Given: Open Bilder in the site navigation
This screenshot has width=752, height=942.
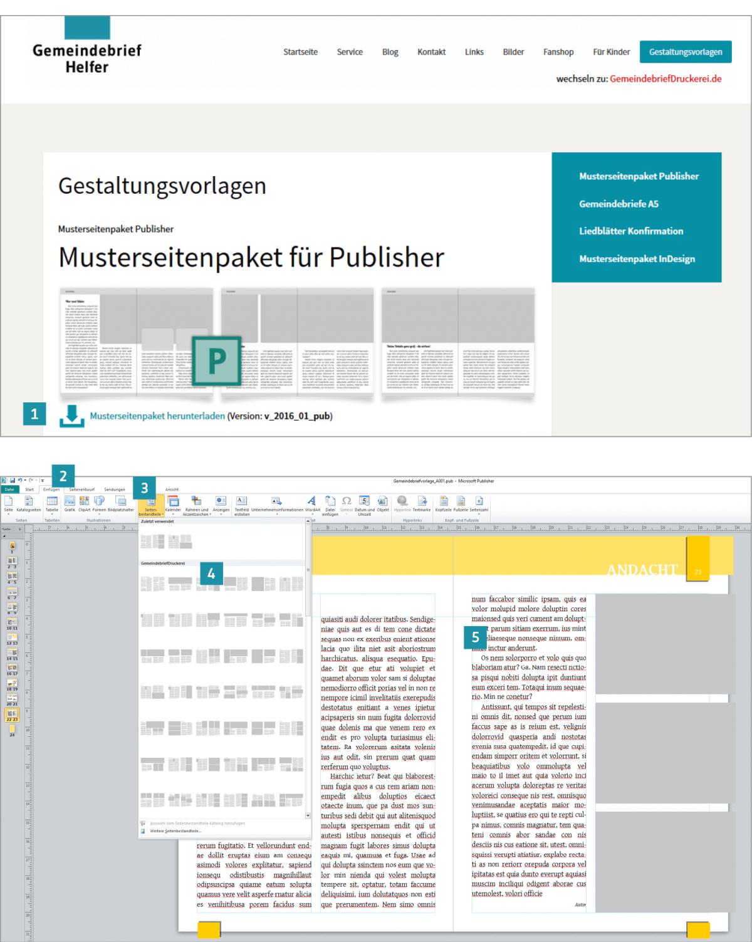Looking at the screenshot, I should [x=513, y=52].
